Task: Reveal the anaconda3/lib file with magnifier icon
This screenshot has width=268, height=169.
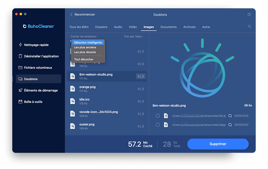Action: pyautogui.click(x=230, y=116)
